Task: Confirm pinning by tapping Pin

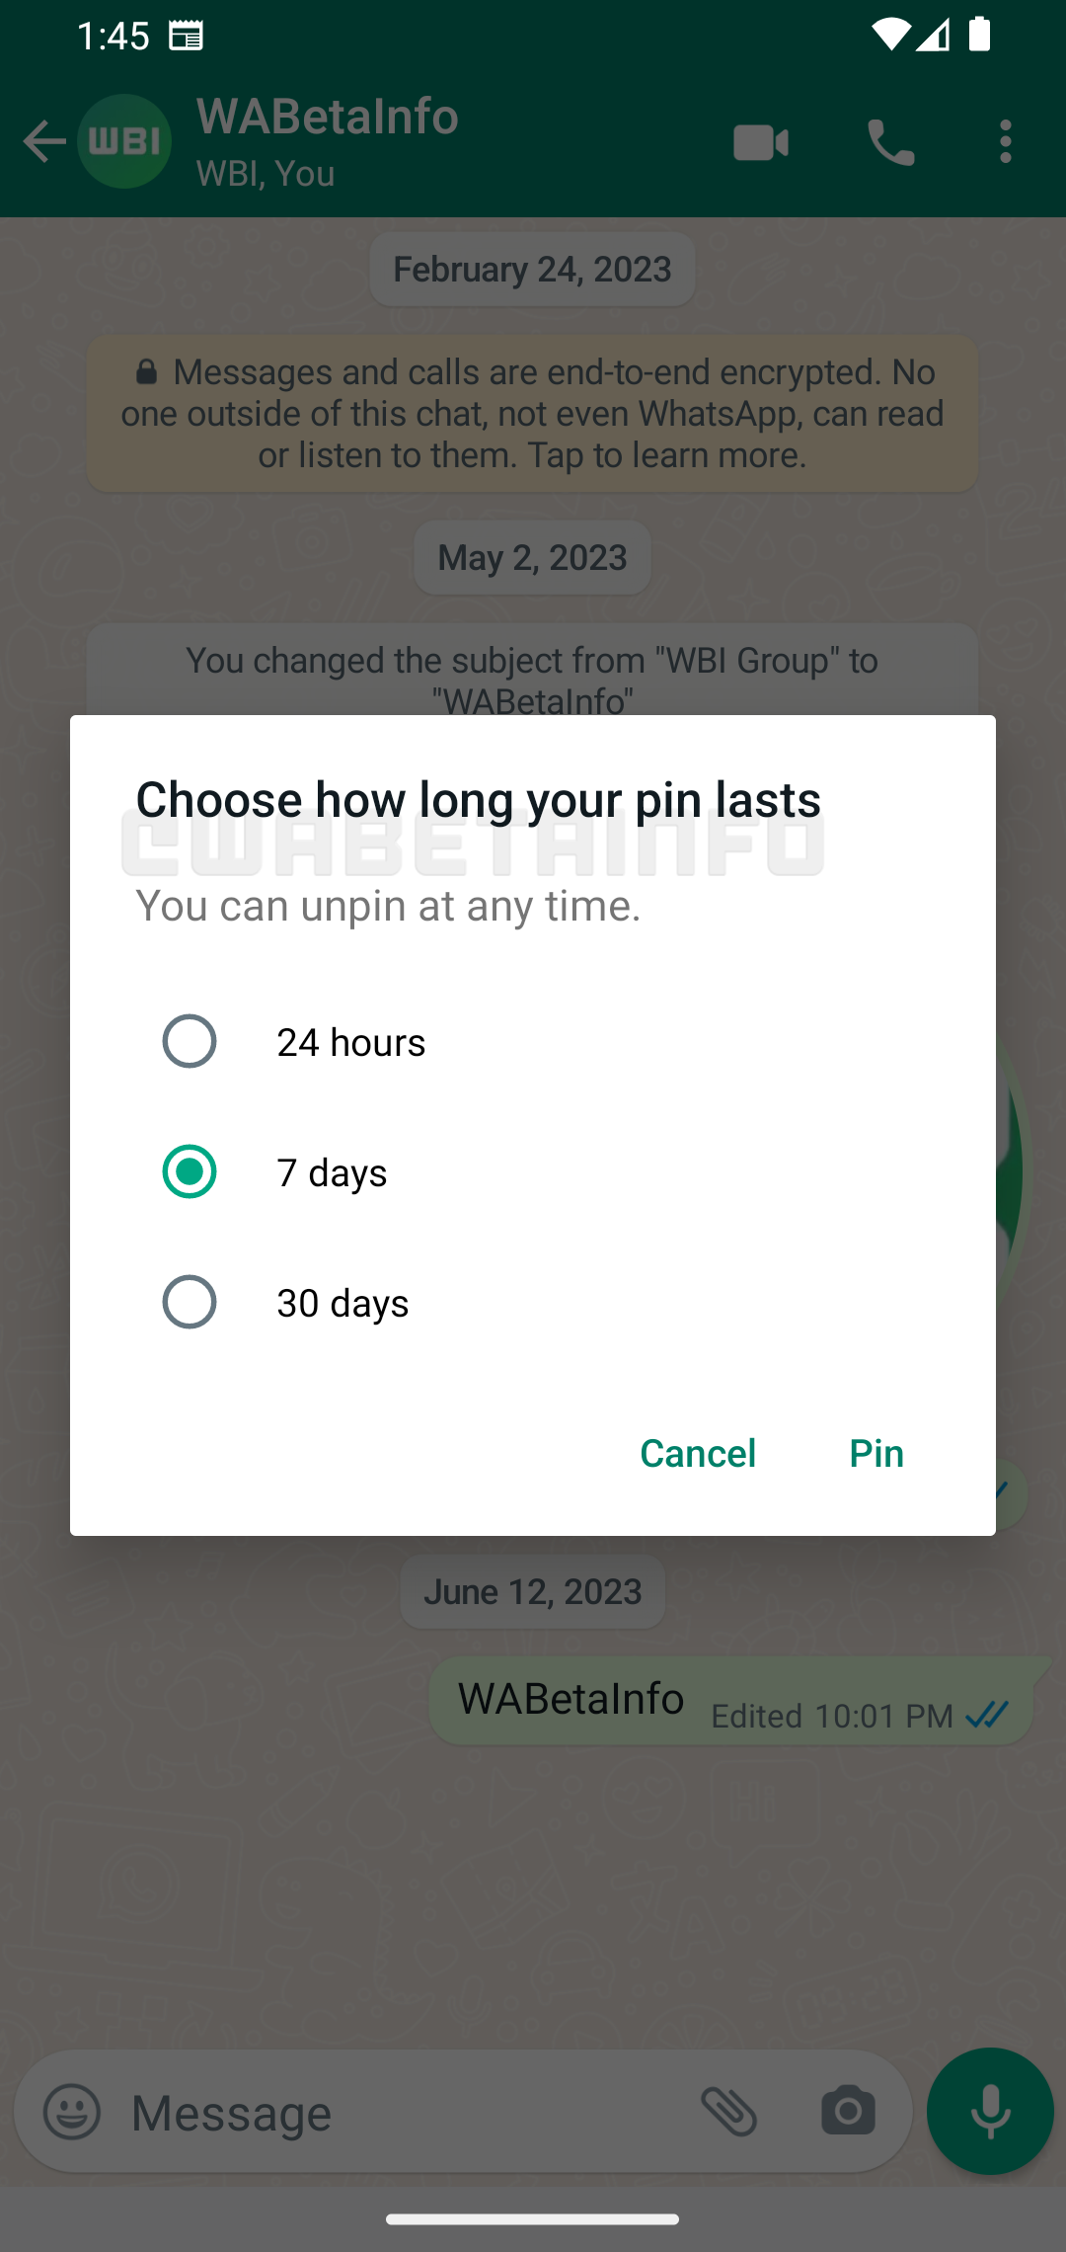Action: [875, 1453]
